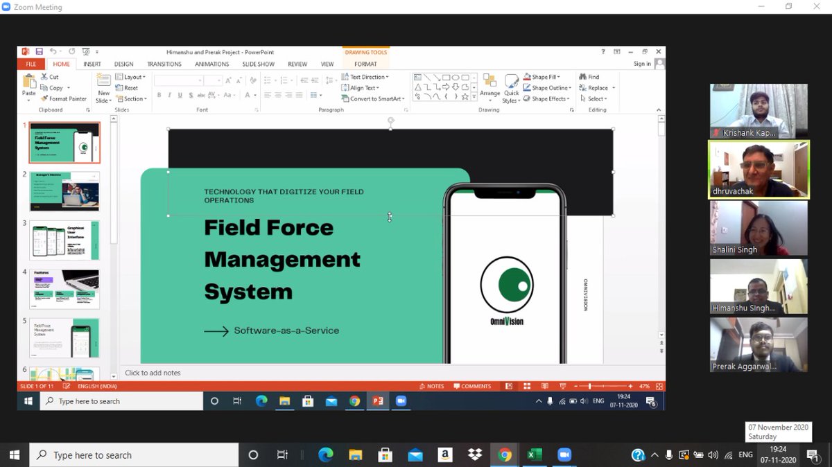Select slide 3 thumbnail Graphical User Interface
The image size is (832, 467).
[64, 240]
